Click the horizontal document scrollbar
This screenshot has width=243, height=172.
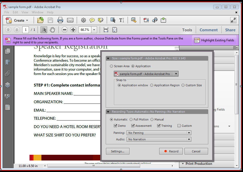(94, 166)
